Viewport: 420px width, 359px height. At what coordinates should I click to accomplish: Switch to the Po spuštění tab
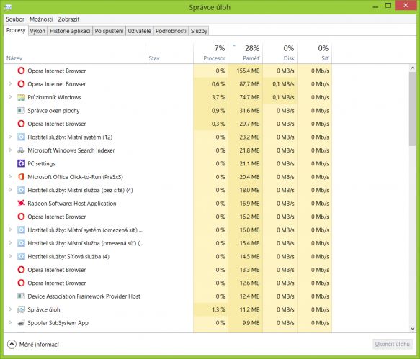(x=109, y=31)
